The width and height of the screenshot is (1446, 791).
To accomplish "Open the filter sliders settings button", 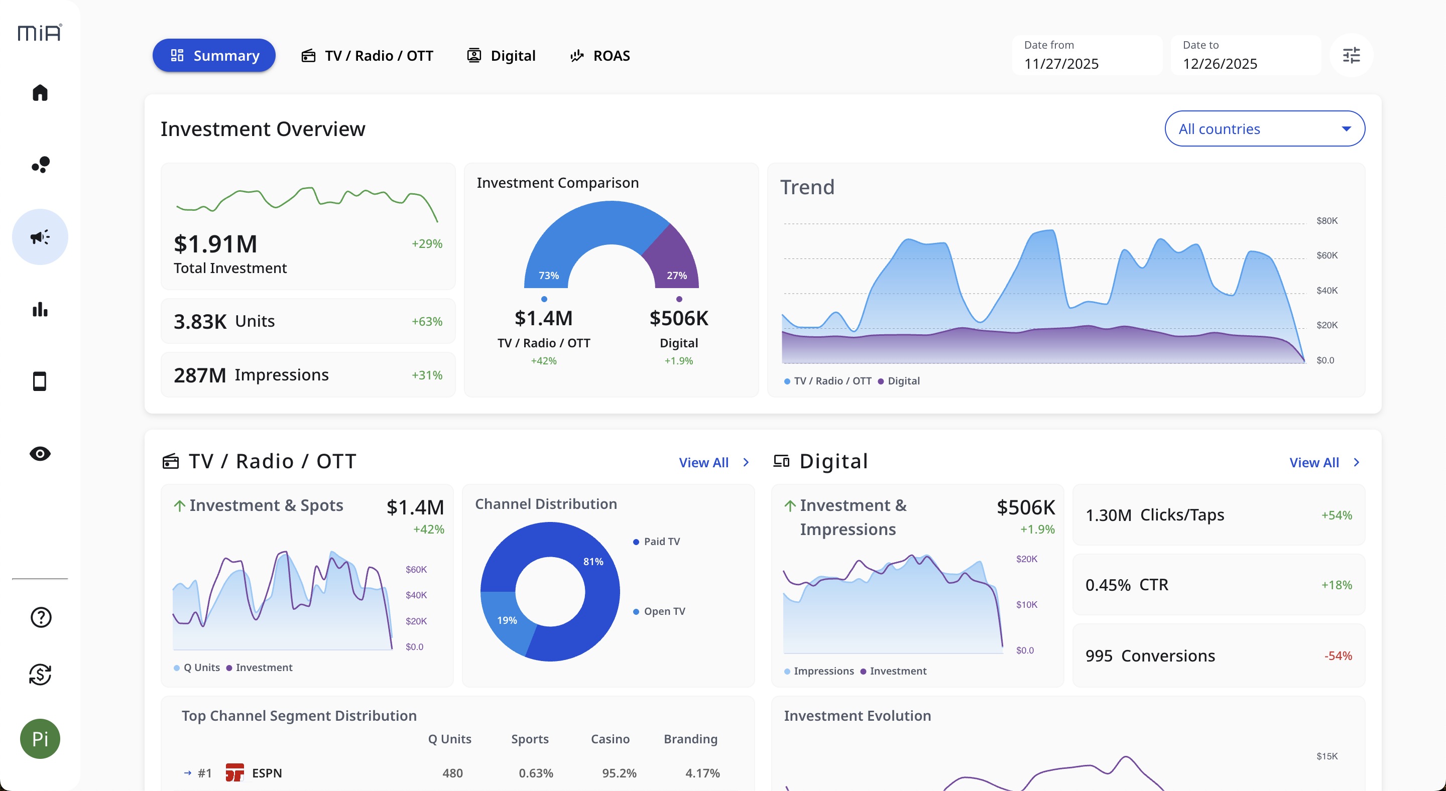I will [x=1351, y=55].
